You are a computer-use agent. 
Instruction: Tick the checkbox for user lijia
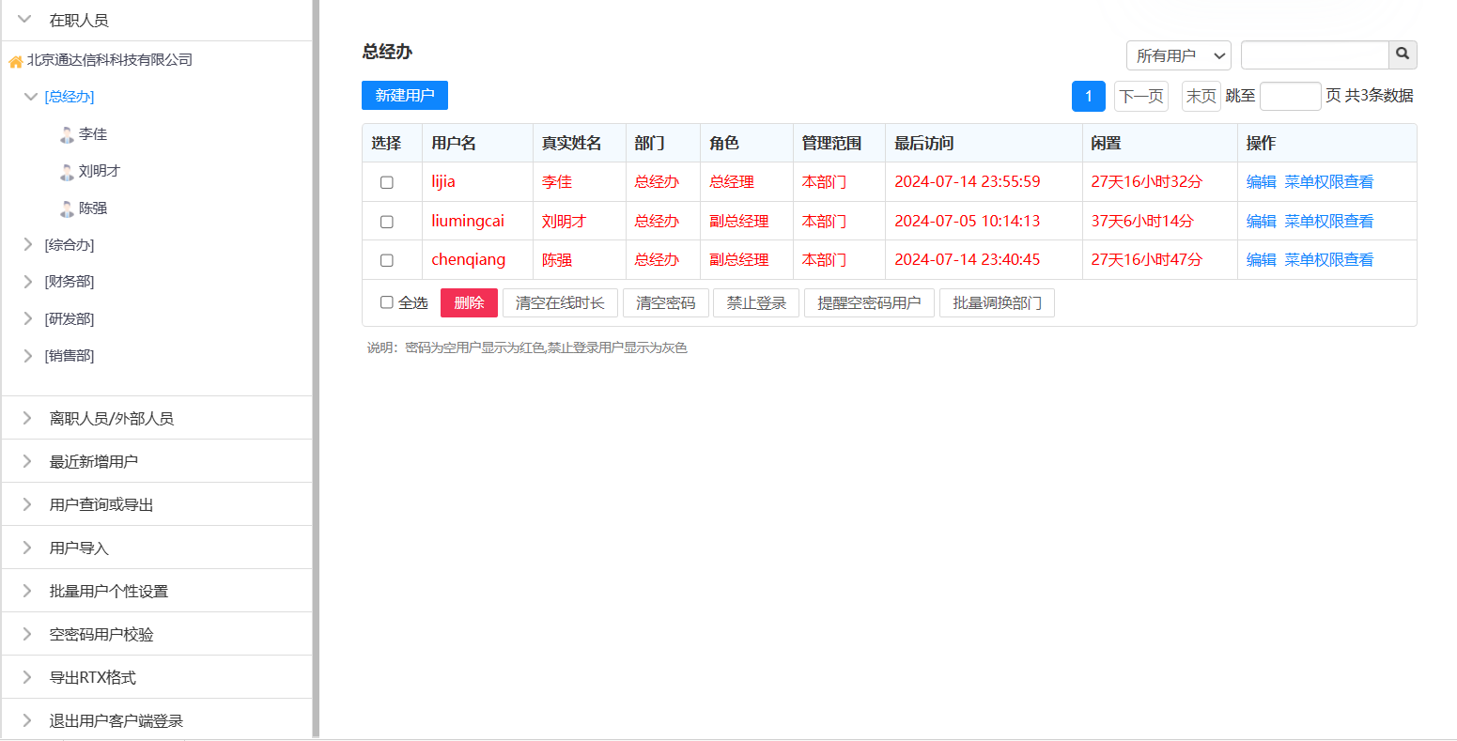[x=386, y=182]
